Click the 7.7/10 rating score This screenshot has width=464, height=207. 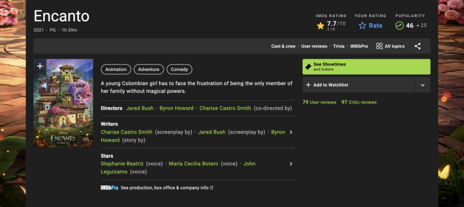(336, 24)
